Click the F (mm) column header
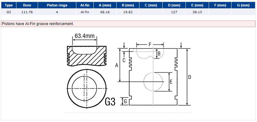Image resolution: width=257 pixels, height=122 pixels. [220, 5]
